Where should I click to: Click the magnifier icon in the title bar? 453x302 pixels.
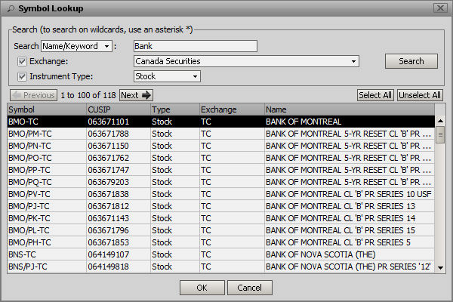pyautogui.click(x=11, y=8)
